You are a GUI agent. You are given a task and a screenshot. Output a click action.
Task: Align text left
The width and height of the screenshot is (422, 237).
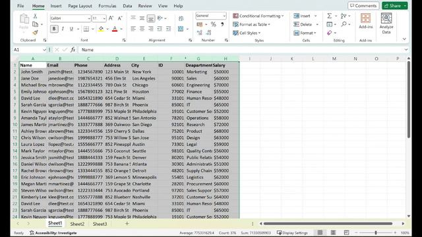[x=133, y=29]
